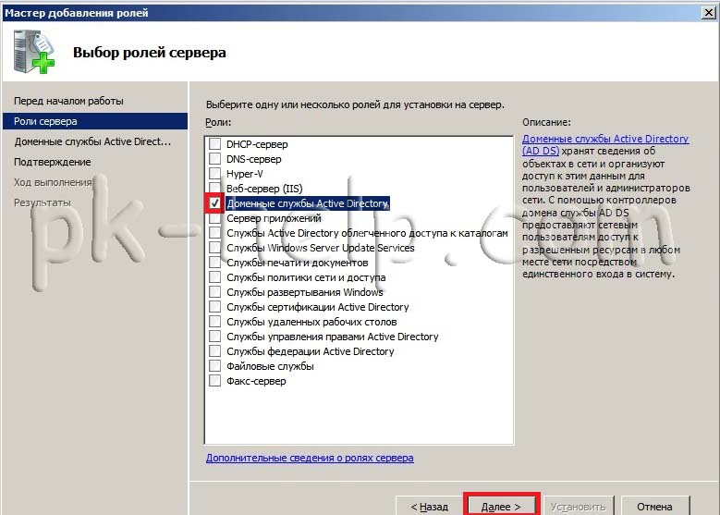Image resolution: width=720 pixels, height=515 pixels.
Task: Tick Службы сертификации Active Directory checkbox
Action: click(x=214, y=306)
